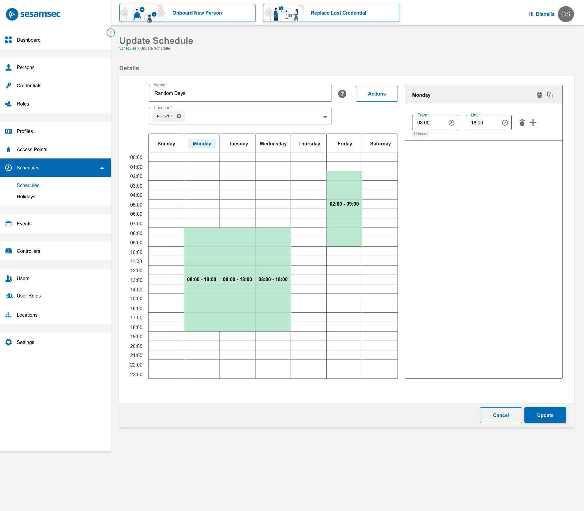
Task: Collapse the Schedules sidebar menu
Action: [x=102, y=168]
